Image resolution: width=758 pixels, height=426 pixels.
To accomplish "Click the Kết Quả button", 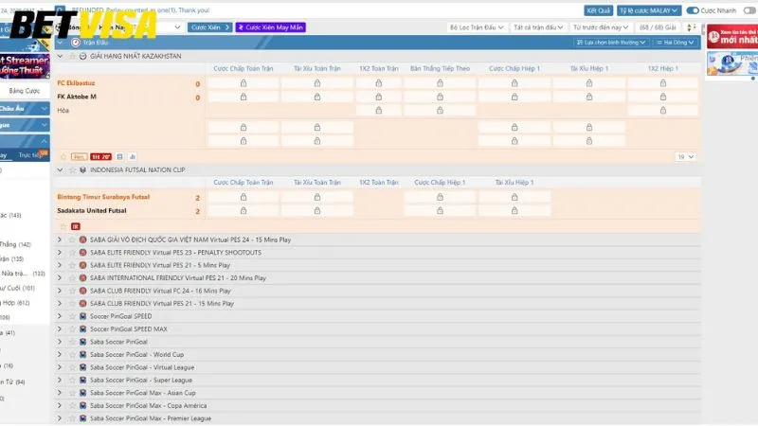I will 598,10.
